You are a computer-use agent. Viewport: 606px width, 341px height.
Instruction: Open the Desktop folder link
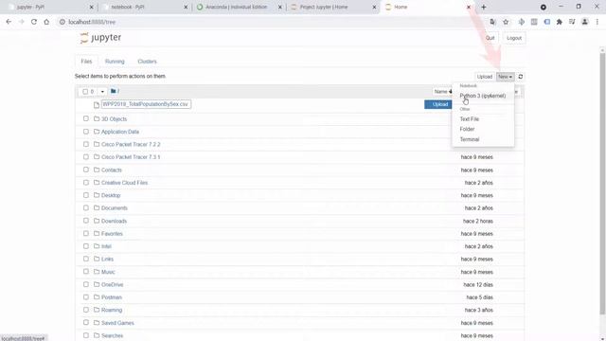coord(111,195)
